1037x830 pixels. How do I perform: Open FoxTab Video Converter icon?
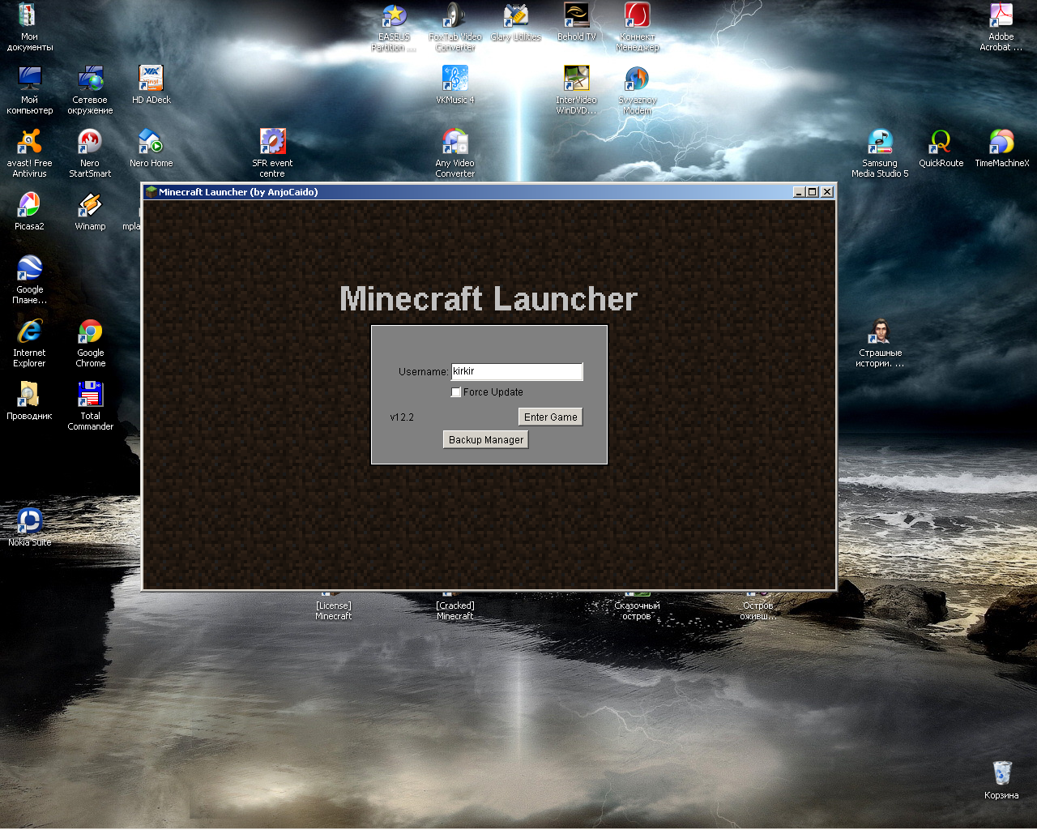point(454,27)
